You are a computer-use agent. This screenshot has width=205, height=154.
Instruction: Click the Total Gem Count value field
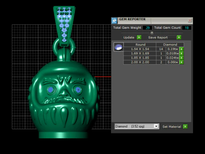pos(187,28)
